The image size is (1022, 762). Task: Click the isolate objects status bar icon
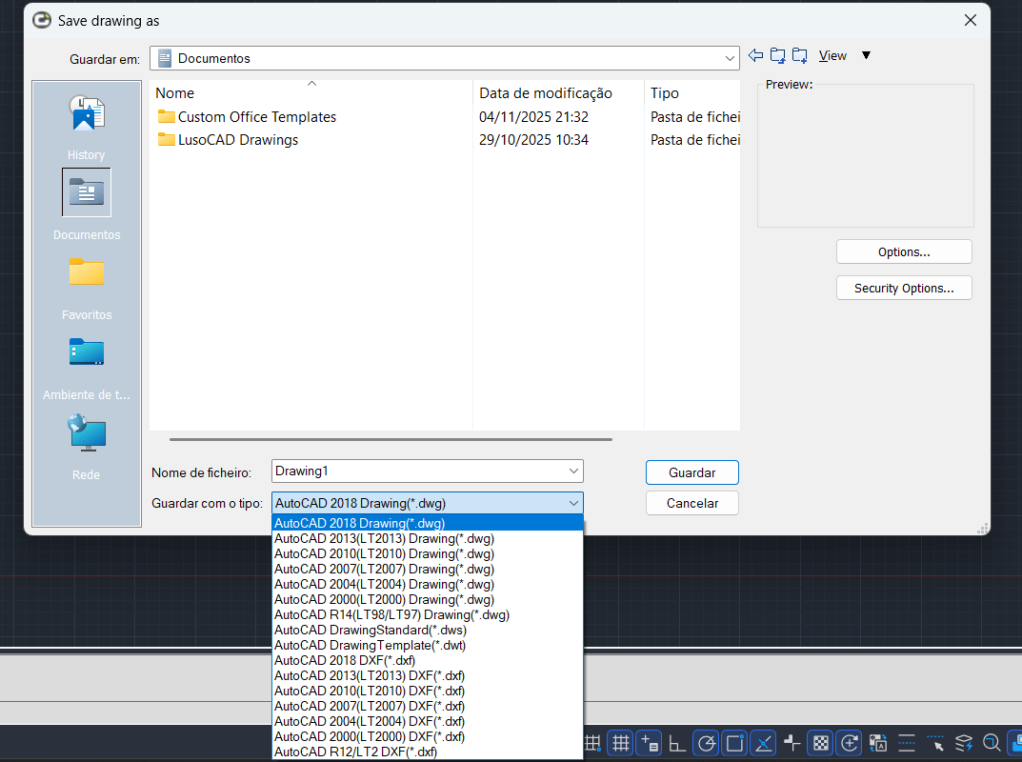(963, 743)
